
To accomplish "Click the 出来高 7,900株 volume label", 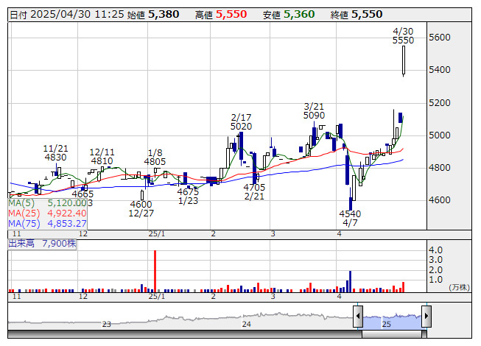I will tap(42, 244).
